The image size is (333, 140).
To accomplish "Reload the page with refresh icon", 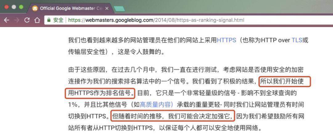I will coord(27,20).
